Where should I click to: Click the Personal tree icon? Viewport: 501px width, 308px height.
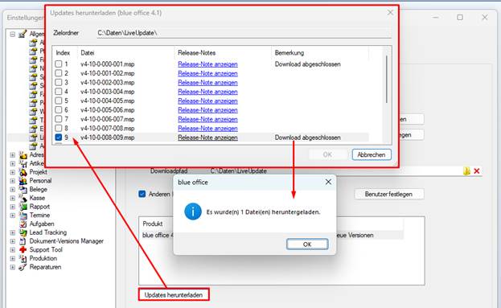[x=23, y=180]
